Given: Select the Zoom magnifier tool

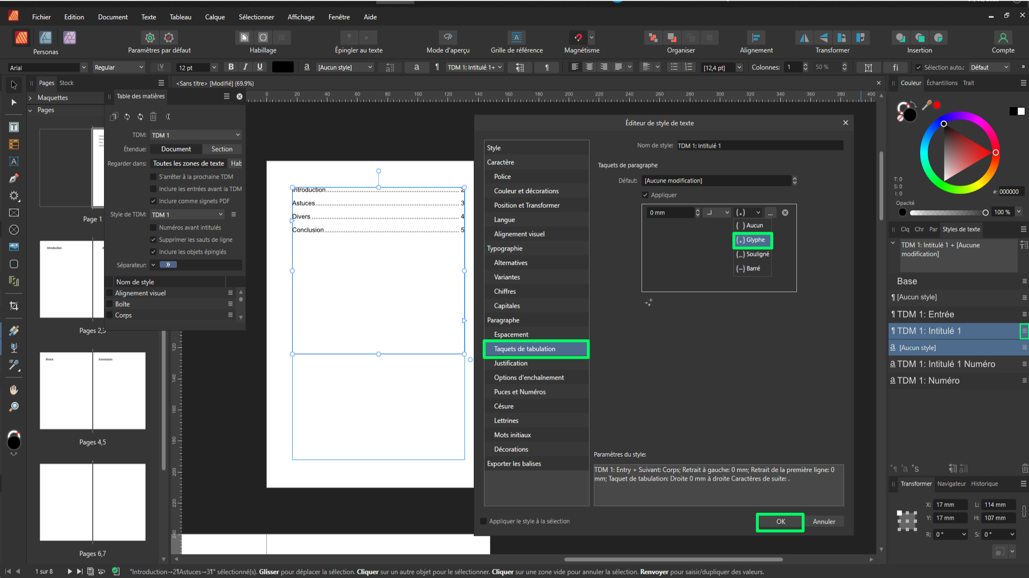Looking at the screenshot, I should (x=14, y=407).
